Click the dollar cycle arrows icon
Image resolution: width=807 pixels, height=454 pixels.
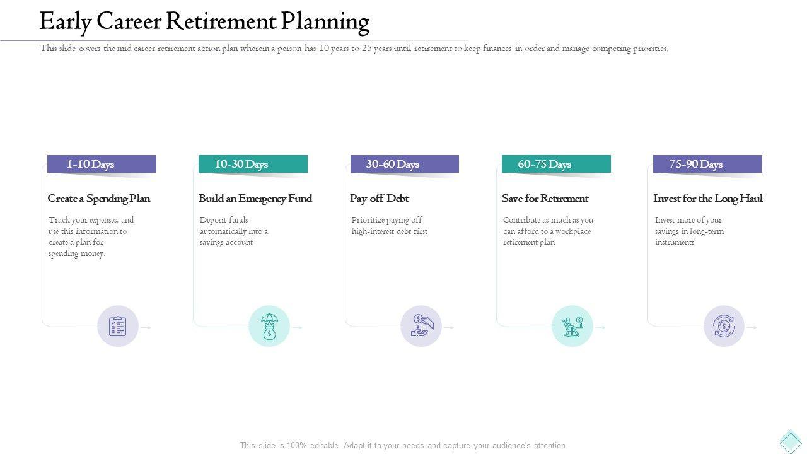(x=724, y=326)
